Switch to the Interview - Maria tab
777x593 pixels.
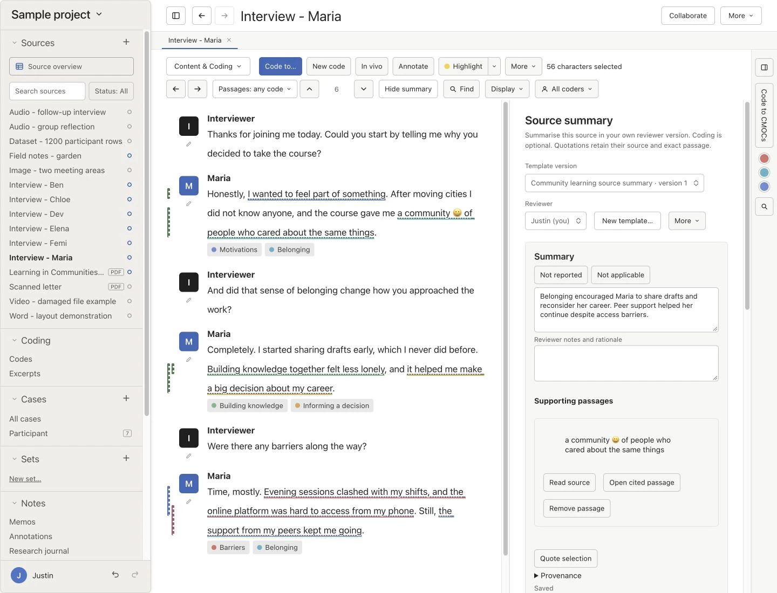pos(195,40)
